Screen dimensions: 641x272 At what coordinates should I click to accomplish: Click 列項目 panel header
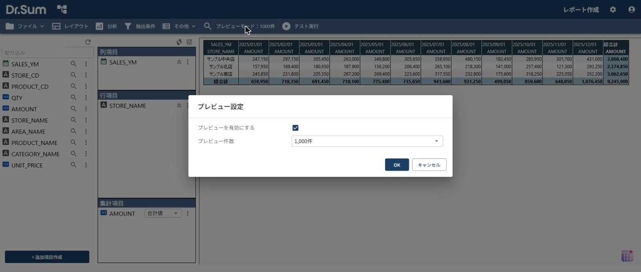click(146, 52)
